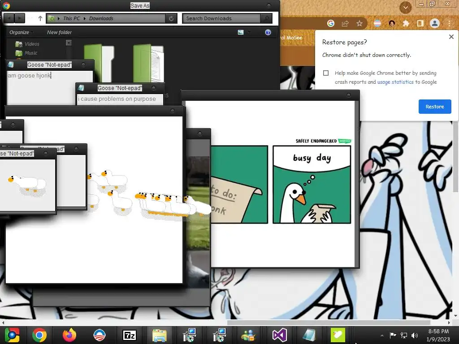
Task: Open the second installer setup taskbar icon
Action: click(x=220, y=335)
